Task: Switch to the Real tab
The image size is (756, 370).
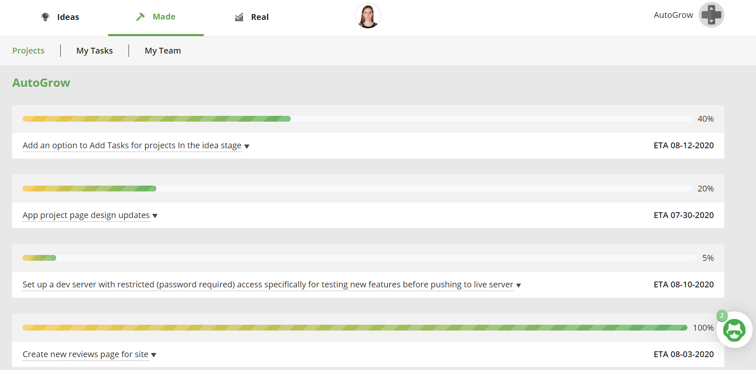Action: coord(260,17)
